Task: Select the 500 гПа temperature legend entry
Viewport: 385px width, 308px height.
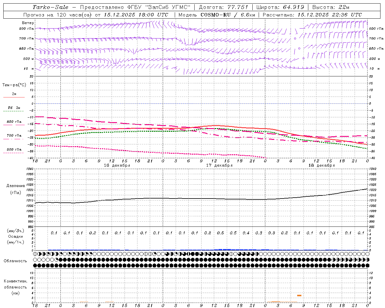Action: (x=14, y=149)
